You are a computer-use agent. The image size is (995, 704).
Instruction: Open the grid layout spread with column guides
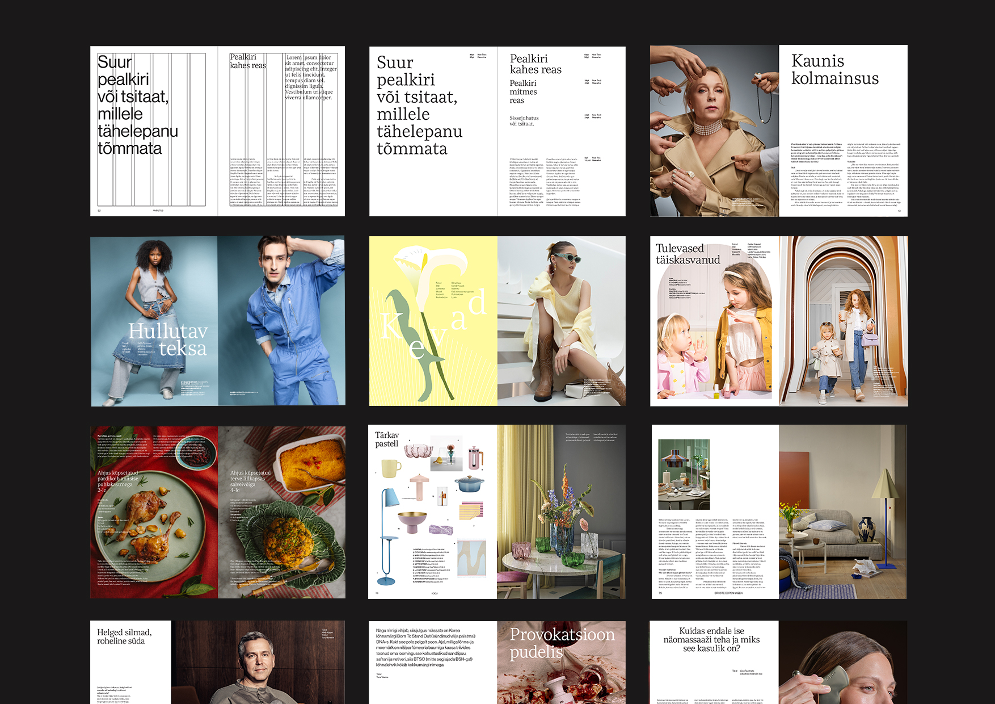coord(217,131)
